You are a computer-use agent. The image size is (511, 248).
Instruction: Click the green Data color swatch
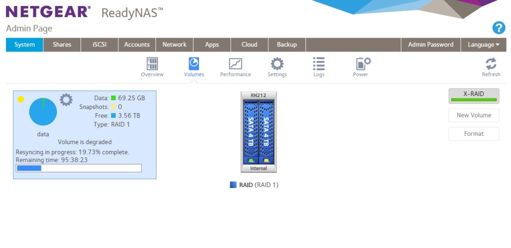tap(114, 98)
